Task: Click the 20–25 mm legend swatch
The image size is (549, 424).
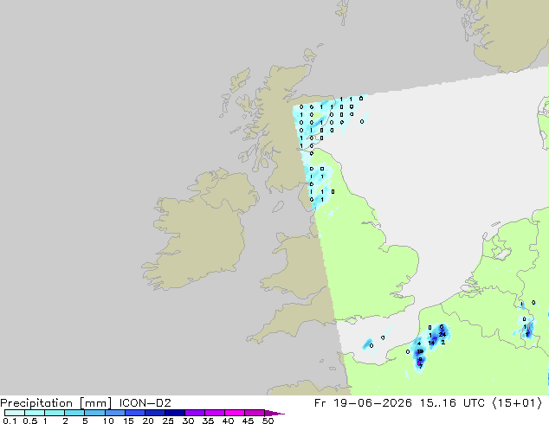Action: click(155, 413)
